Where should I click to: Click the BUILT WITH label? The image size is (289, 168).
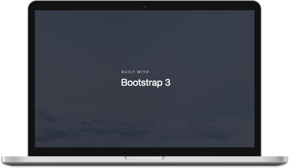tap(135, 72)
